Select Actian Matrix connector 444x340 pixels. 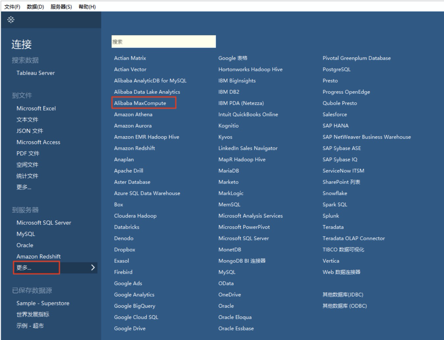click(x=130, y=58)
